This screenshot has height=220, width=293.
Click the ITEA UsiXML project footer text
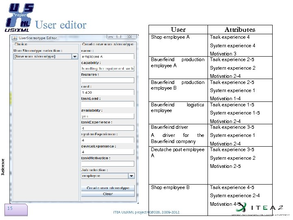(x=146, y=212)
